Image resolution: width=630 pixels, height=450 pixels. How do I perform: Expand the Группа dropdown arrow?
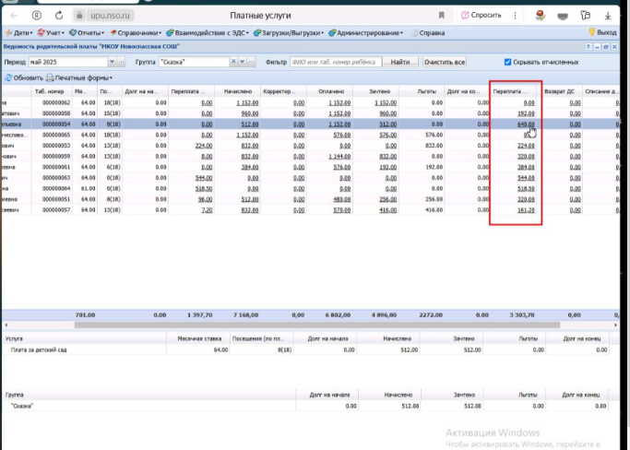pyautogui.click(x=243, y=62)
